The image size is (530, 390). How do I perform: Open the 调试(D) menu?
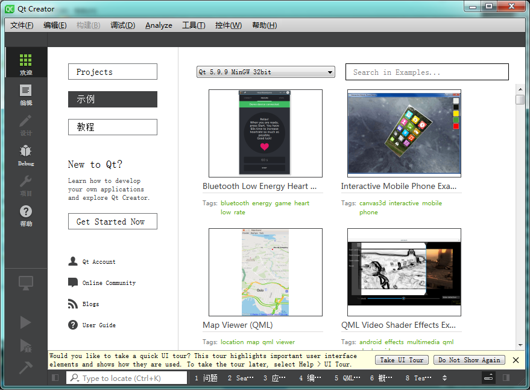point(122,25)
